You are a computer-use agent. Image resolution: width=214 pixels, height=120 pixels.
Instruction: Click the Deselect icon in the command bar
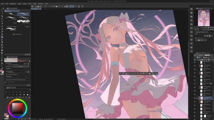62,7
